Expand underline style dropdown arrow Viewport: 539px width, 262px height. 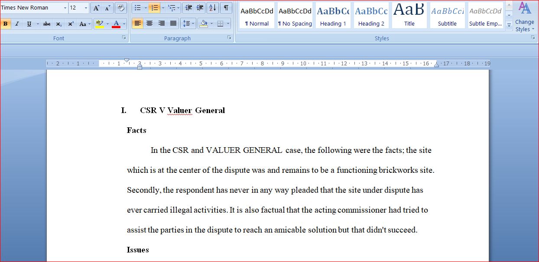(38, 24)
